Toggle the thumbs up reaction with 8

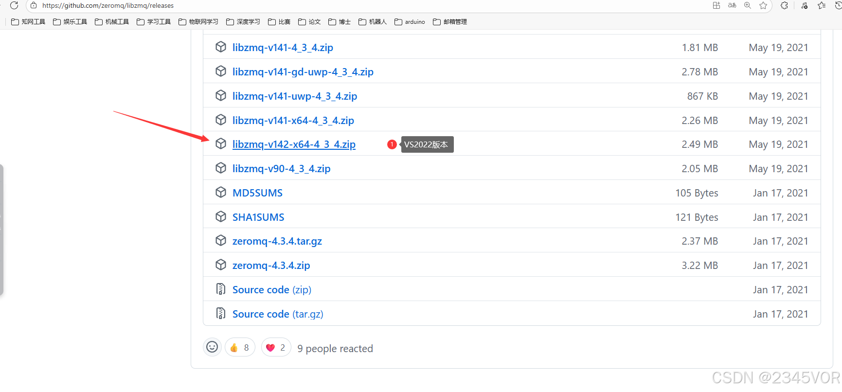[x=240, y=347]
